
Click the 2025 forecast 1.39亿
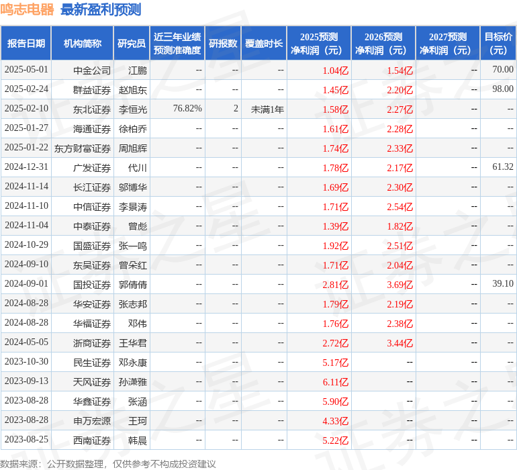pos(335,226)
